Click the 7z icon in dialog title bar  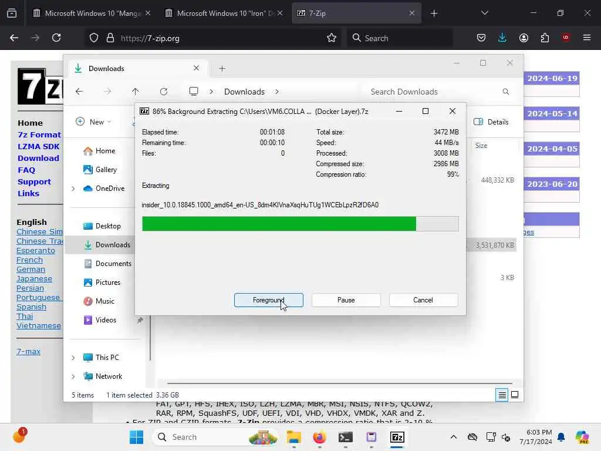point(144,111)
